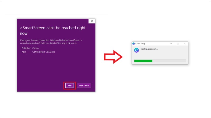Click the 'Installing, please wait...' text
Image resolution: width=211 pixels, height=118 pixels.
(149, 49)
